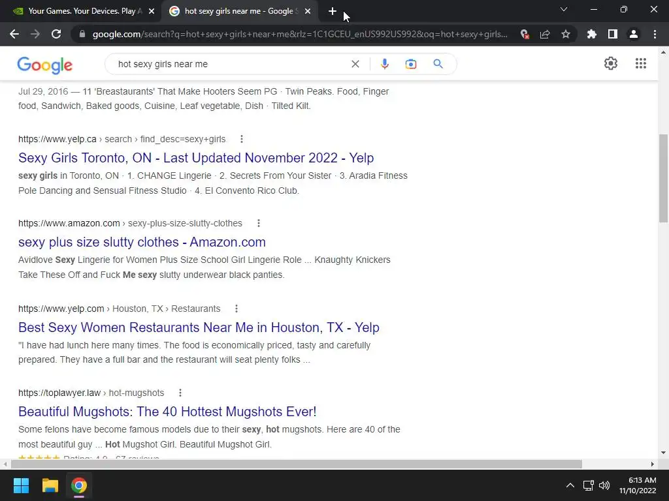The width and height of the screenshot is (669, 501).
Task: Open 'Beautiful Mugshots' result link
Action: (x=167, y=412)
